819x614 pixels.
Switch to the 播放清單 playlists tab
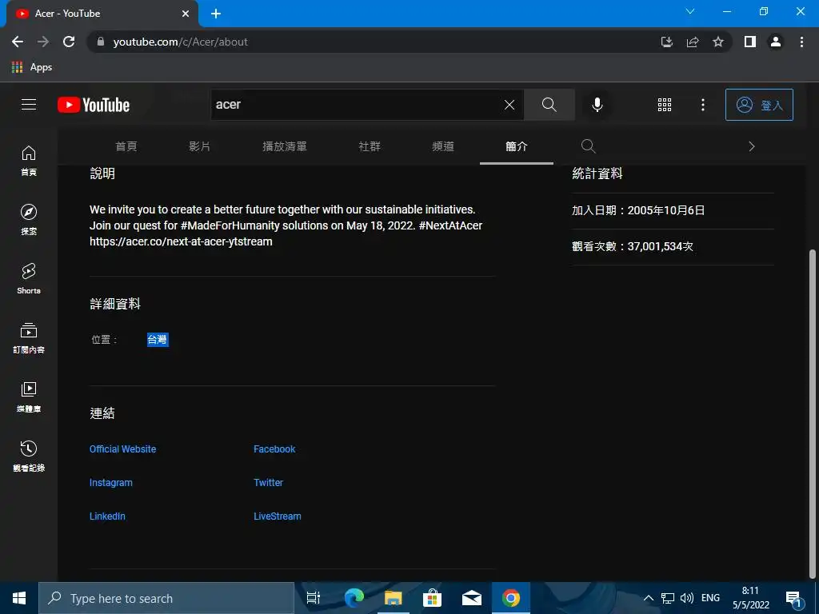285,147
